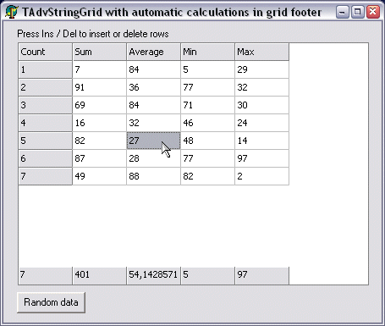Select Min cell with value 5 in row 1
Image resolution: width=385 pixels, height=326 pixels.
click(207, 69)
